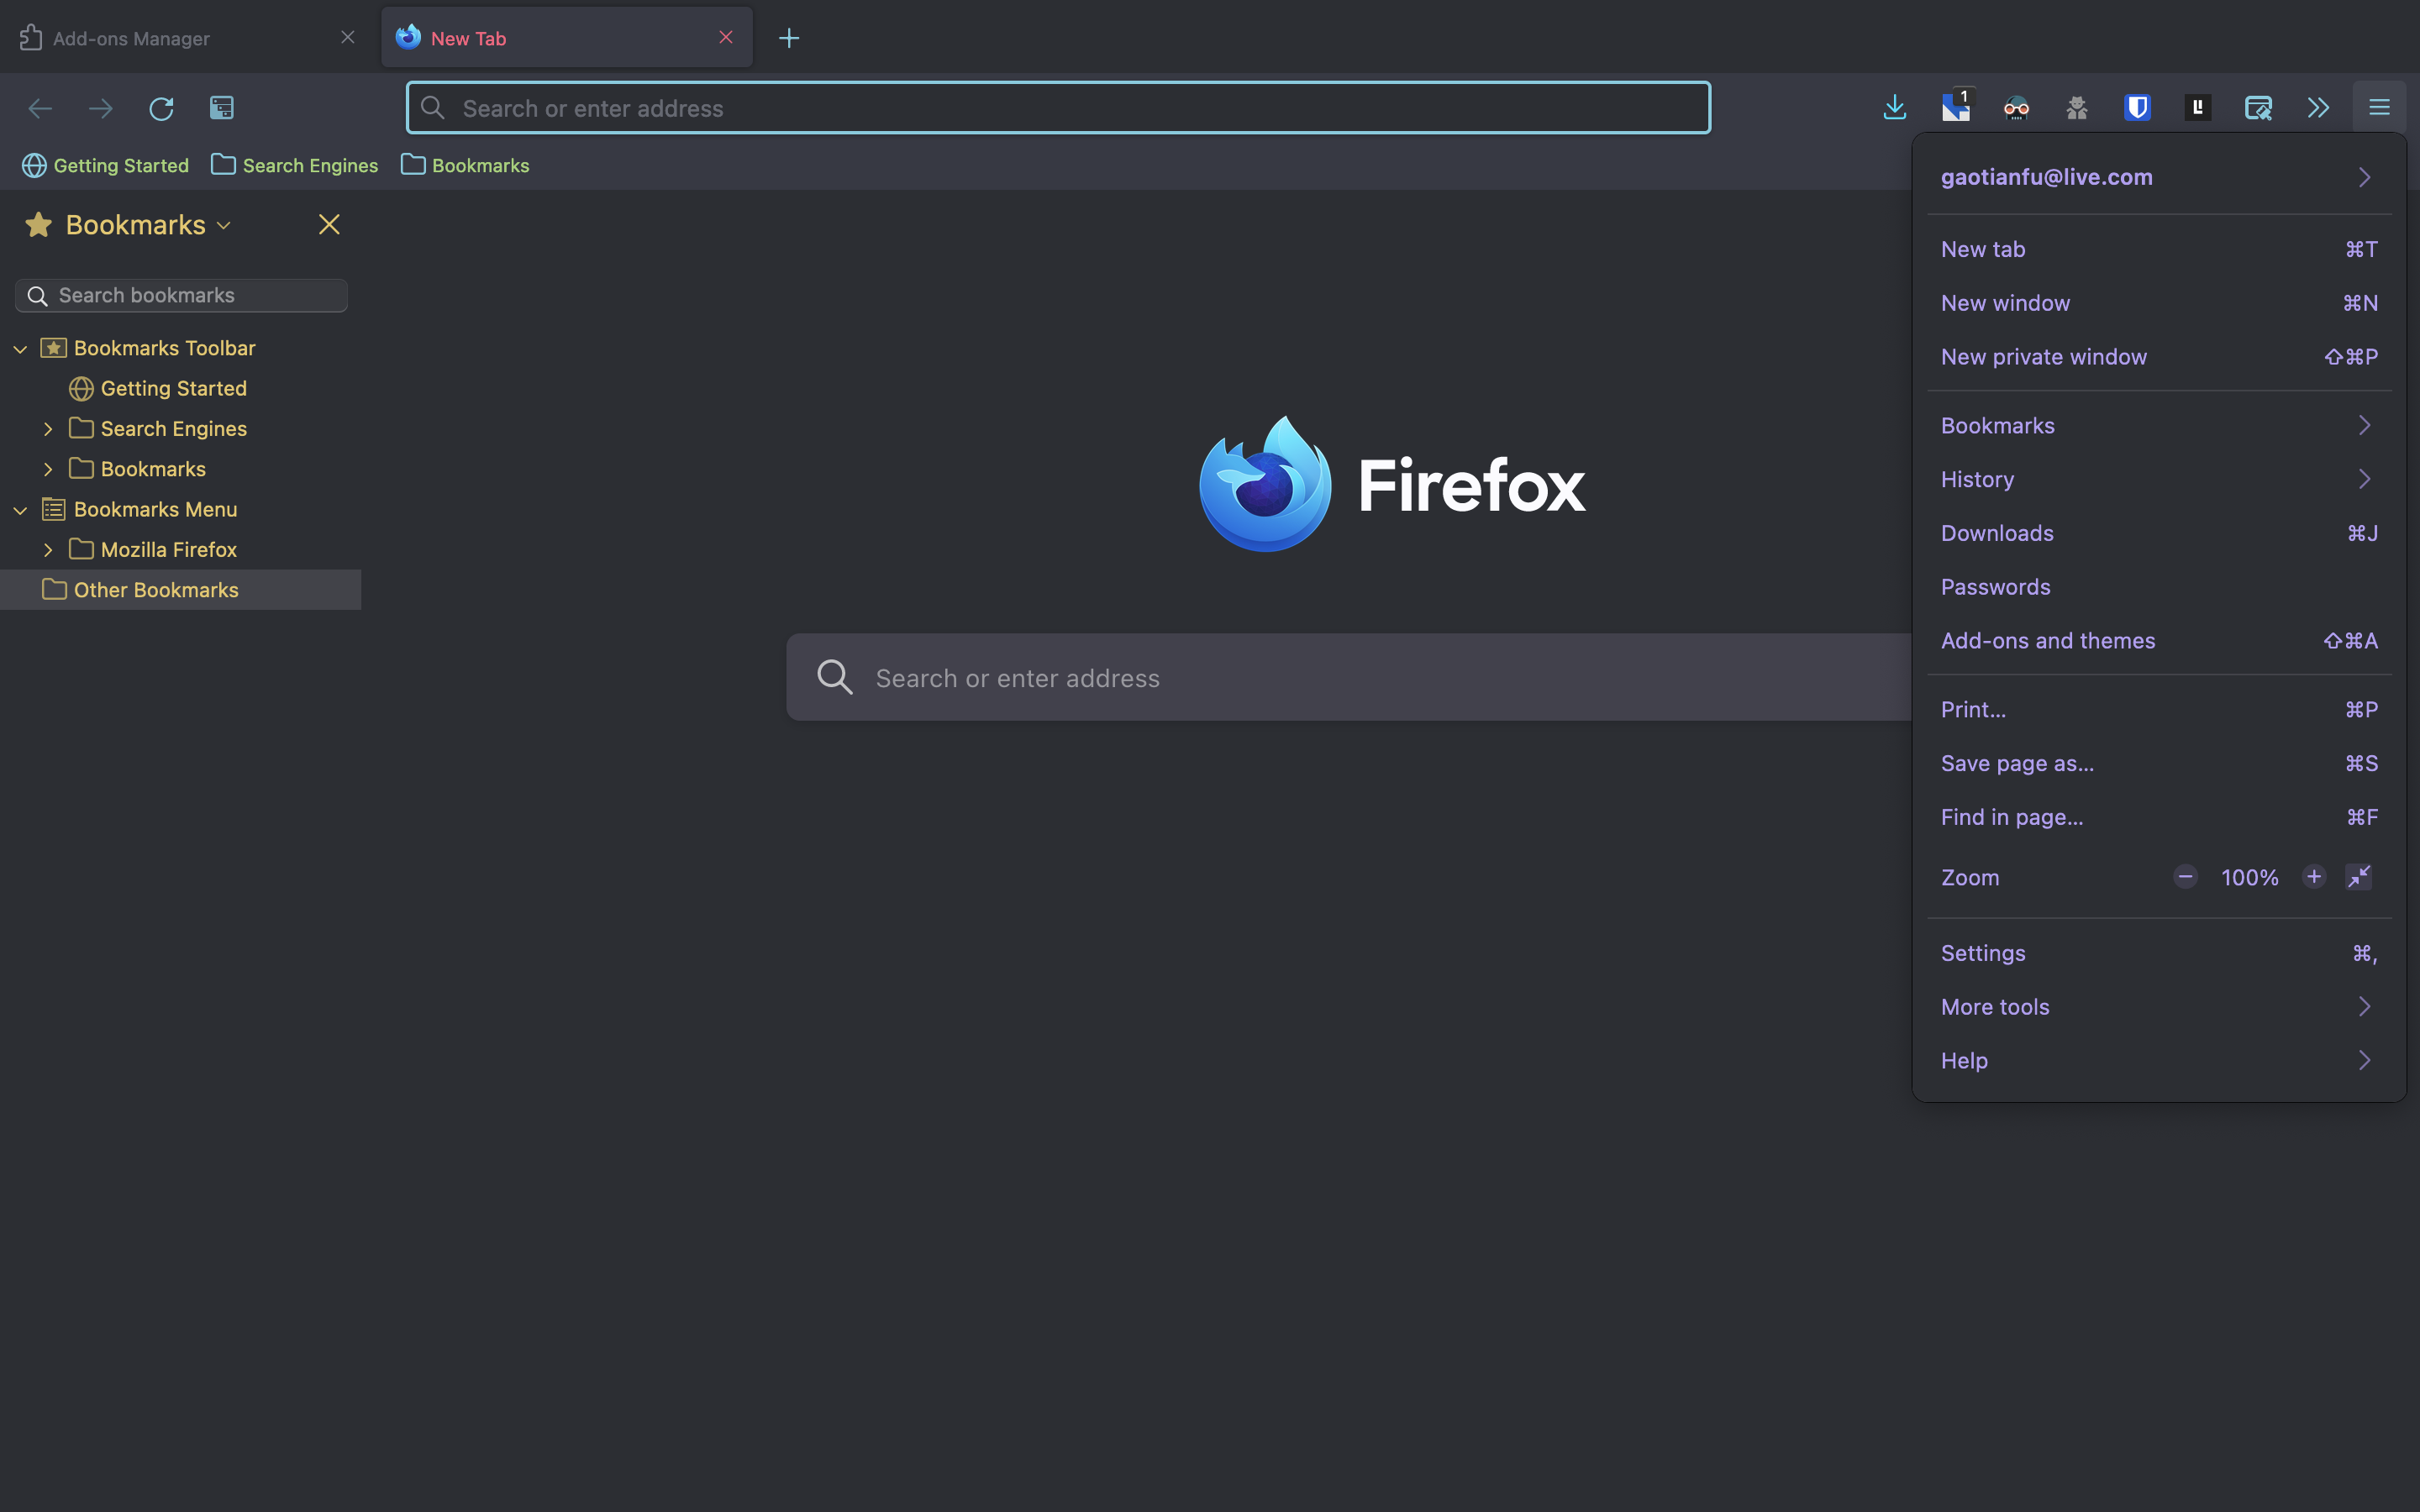Select New tab from menu
This screenshot has height=1512, width=2420.
(x=2159, y=249)
